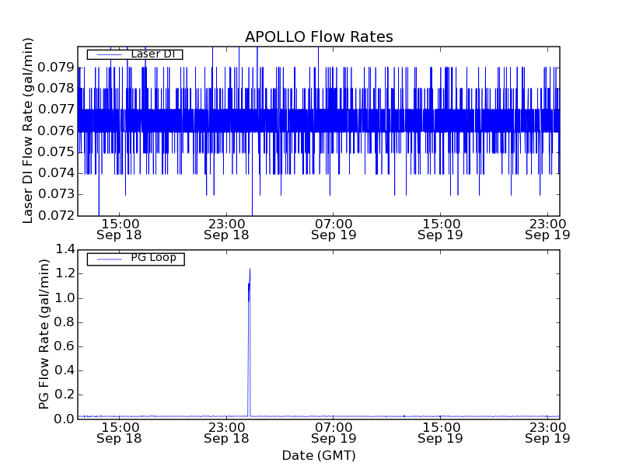Click the 0.079 tick on upper plot
Viewport: 622px width, 466px height.
coord(57,68)
